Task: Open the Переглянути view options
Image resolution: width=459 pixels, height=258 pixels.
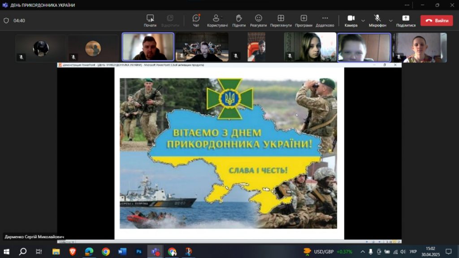Action: pyautogui.click(x=281, y=21)
